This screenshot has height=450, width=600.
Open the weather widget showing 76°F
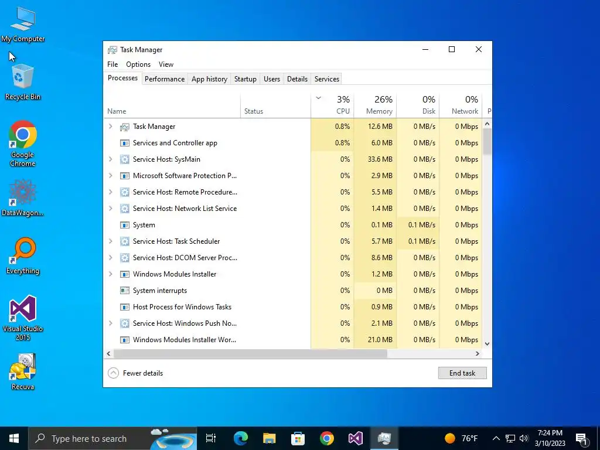[x=461, y=438]
